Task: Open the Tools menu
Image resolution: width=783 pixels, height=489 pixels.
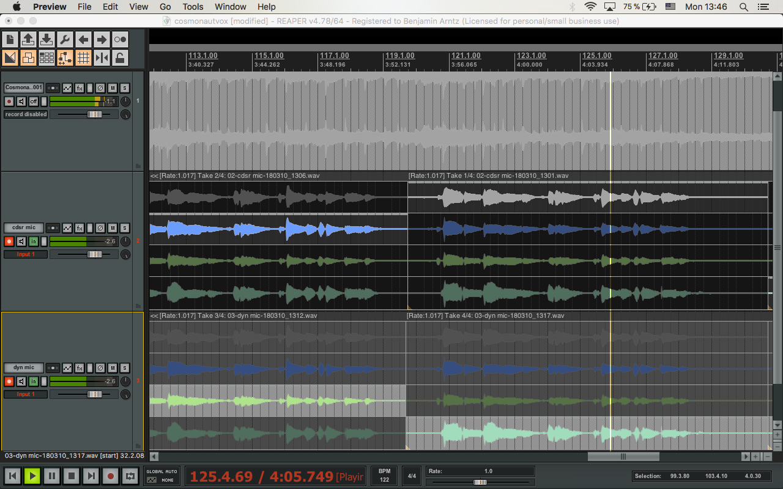Action: pyautogui.click(x=193, y=7)
